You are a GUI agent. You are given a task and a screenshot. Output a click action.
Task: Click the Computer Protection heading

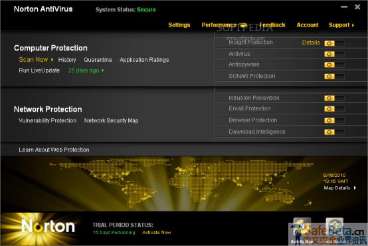point(50,48)
